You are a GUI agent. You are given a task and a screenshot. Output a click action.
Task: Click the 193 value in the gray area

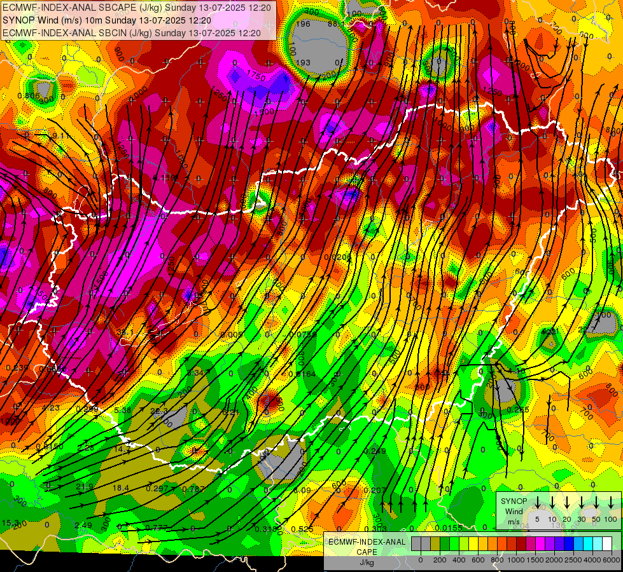point(303,62)
